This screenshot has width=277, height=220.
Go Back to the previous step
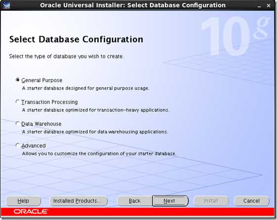click(x=135, y=201)
